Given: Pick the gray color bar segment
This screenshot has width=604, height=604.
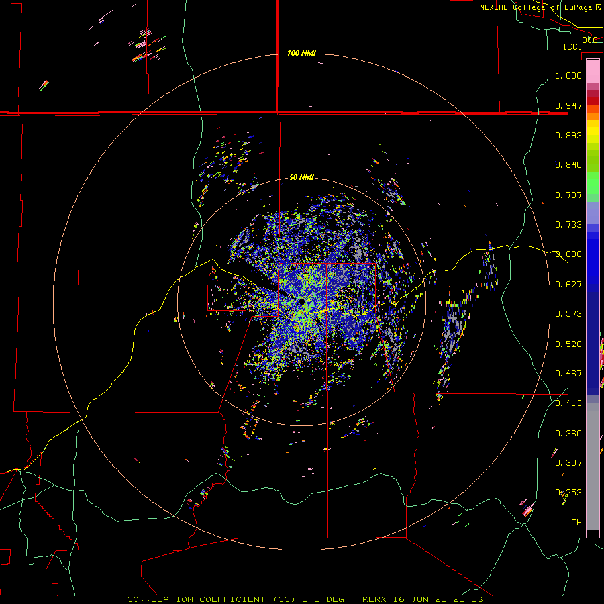Looking at the screenshot, I should coord(593,466).
